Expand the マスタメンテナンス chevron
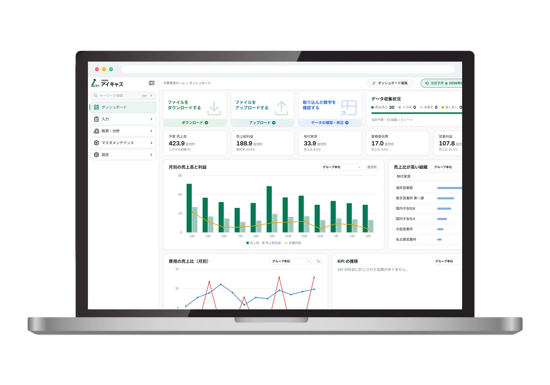 (x=151, y=143)
